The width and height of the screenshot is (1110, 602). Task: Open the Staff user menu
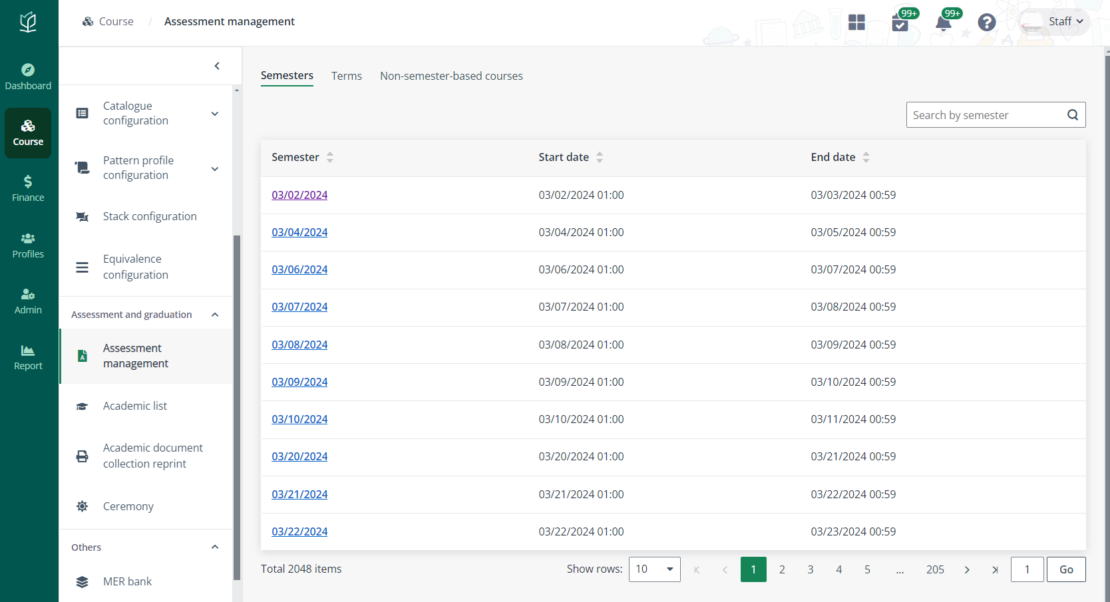1055,22
